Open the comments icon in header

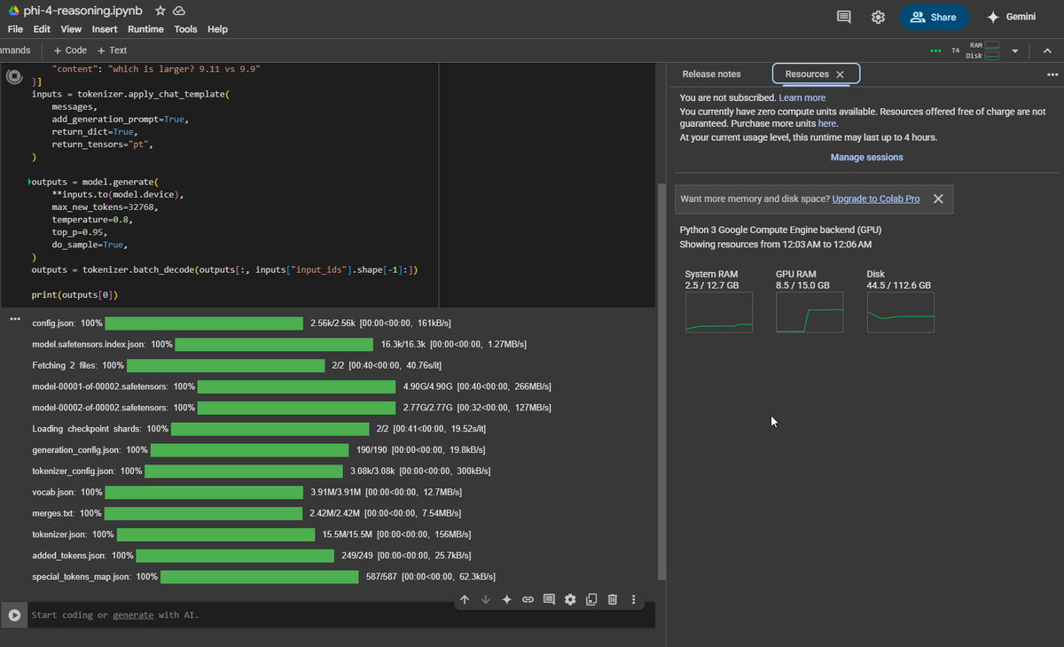(844, 17)
